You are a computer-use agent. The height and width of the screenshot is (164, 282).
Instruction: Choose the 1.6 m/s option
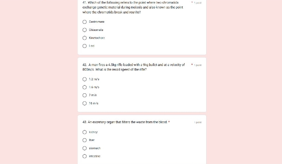pyautogui.click(x=85, y=87)
